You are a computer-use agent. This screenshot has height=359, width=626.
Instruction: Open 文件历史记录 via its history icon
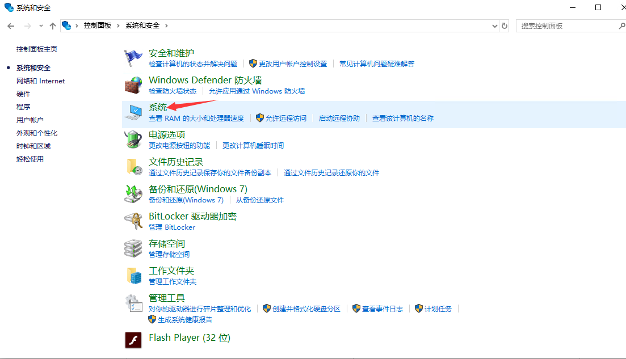pos(133,166)
